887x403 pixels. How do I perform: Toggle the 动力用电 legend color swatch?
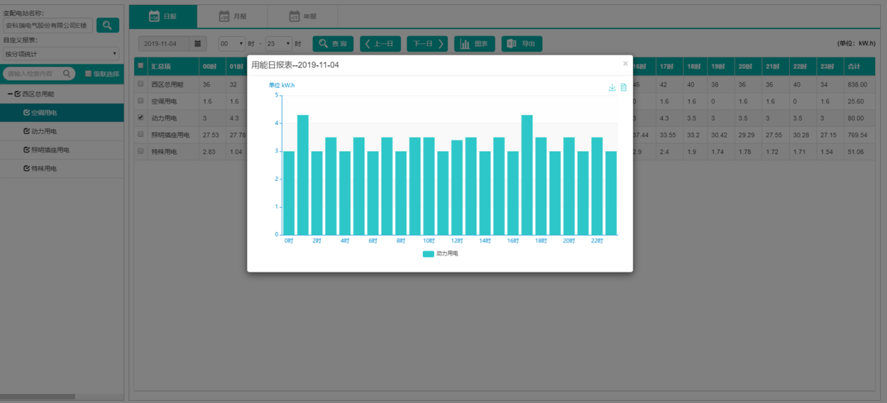pos(428,254)
